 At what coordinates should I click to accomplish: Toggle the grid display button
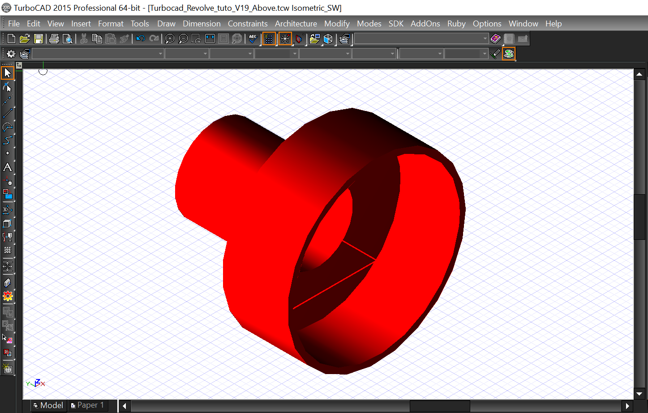[269, 39]
